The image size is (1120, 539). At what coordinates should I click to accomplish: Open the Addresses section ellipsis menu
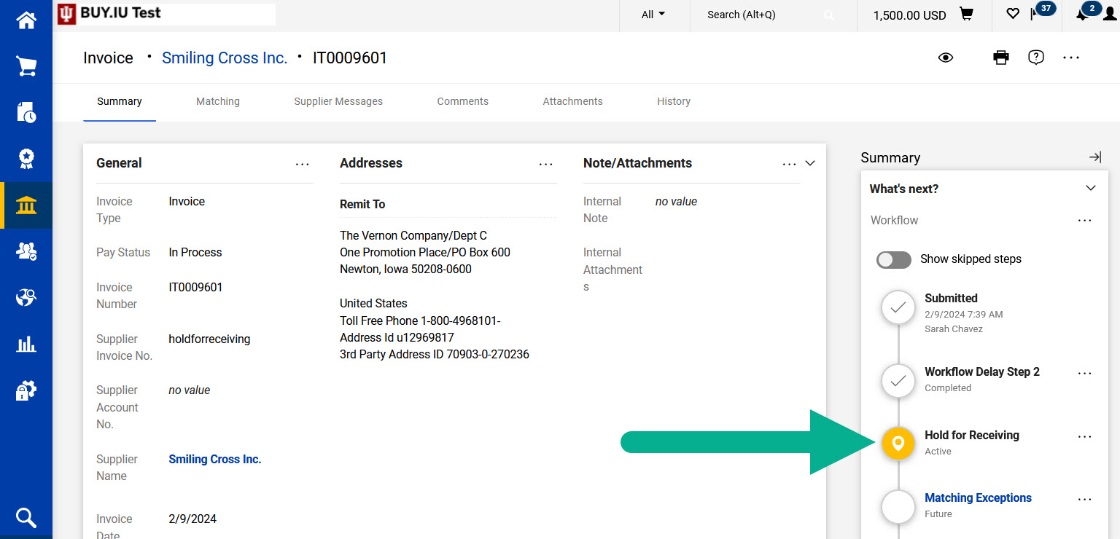click(546, 164)
